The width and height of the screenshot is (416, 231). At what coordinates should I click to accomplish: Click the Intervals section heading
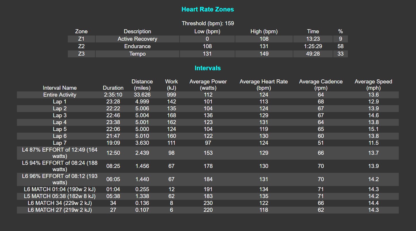(208, 68)
